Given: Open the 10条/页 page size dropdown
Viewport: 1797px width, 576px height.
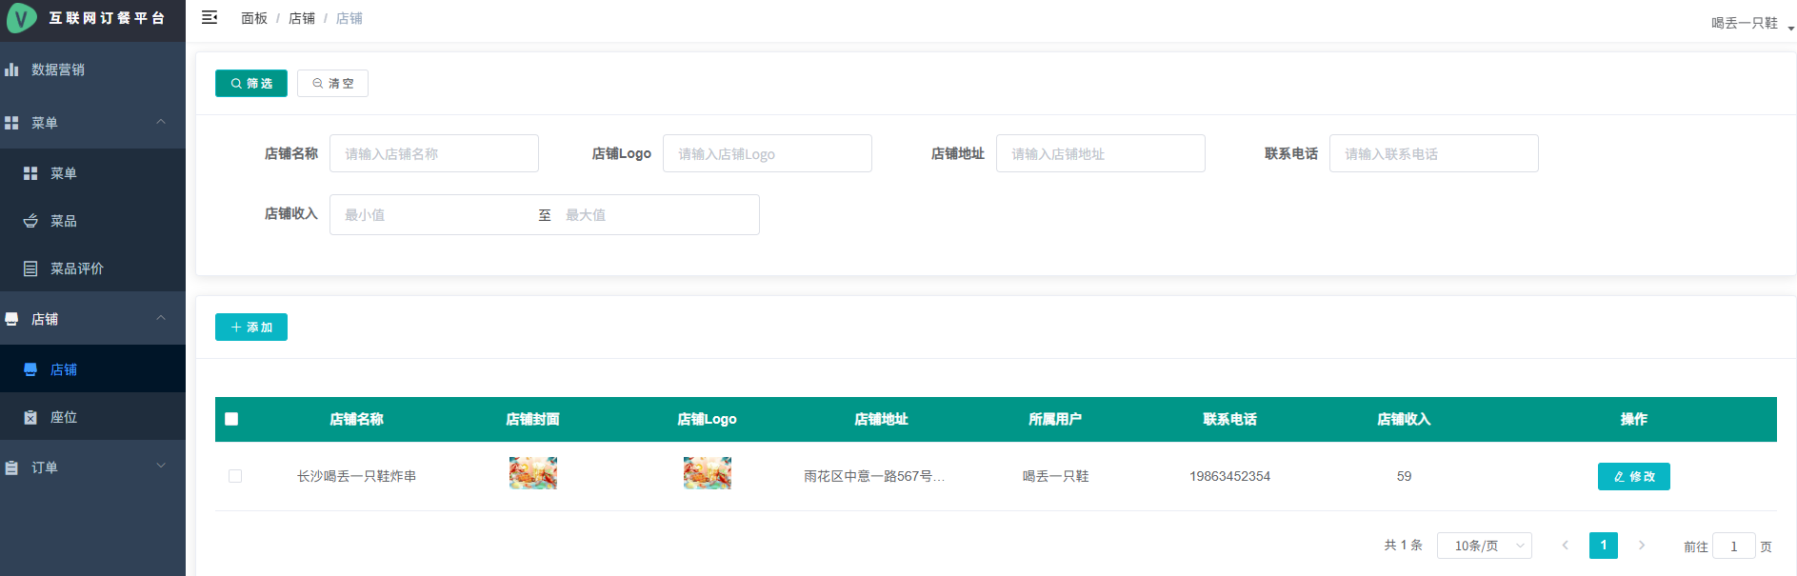Looking at the screenshot, I should click(1484, 546).
